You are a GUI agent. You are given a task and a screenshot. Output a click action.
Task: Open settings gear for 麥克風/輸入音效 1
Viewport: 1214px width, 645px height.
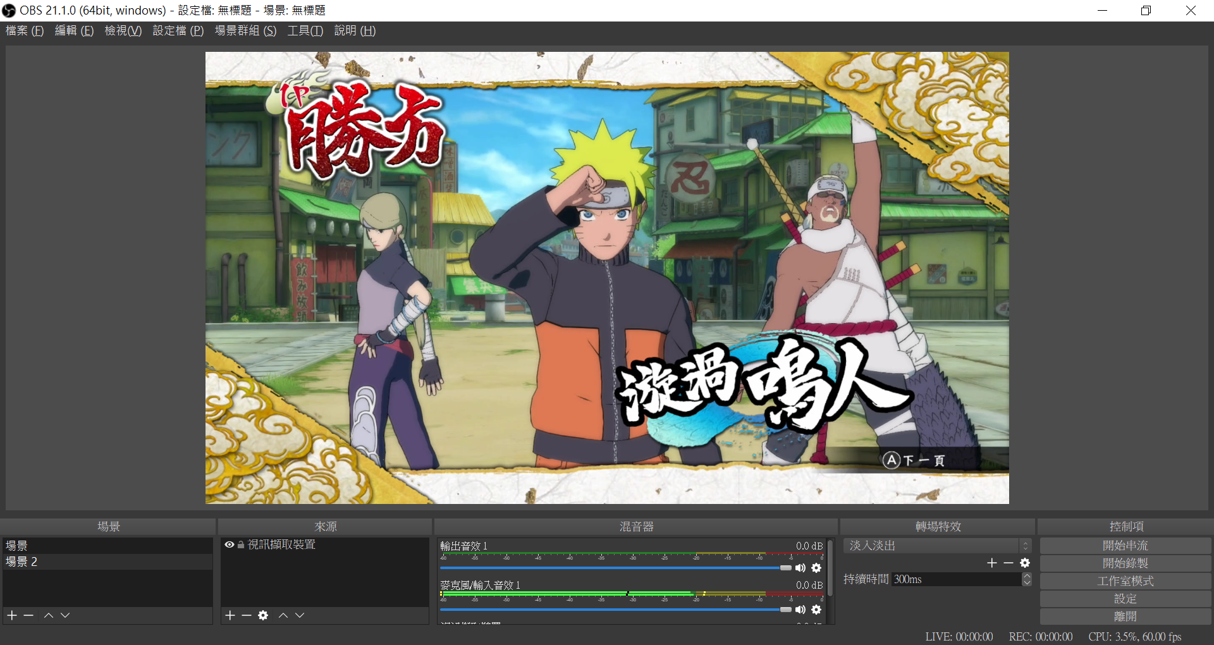click(816, 610)
